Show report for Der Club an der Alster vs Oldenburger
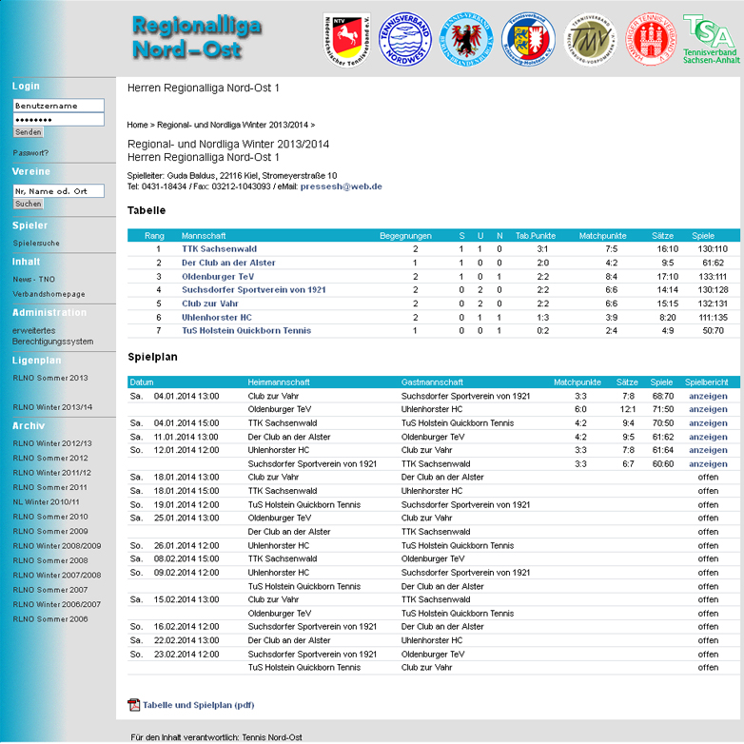 708,437
